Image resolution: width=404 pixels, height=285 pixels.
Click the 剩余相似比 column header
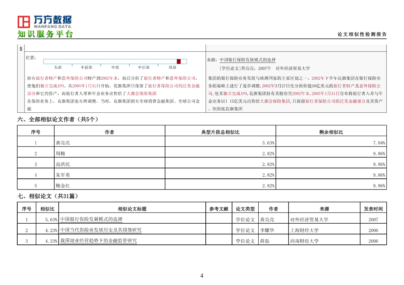(x=331, y=132)
